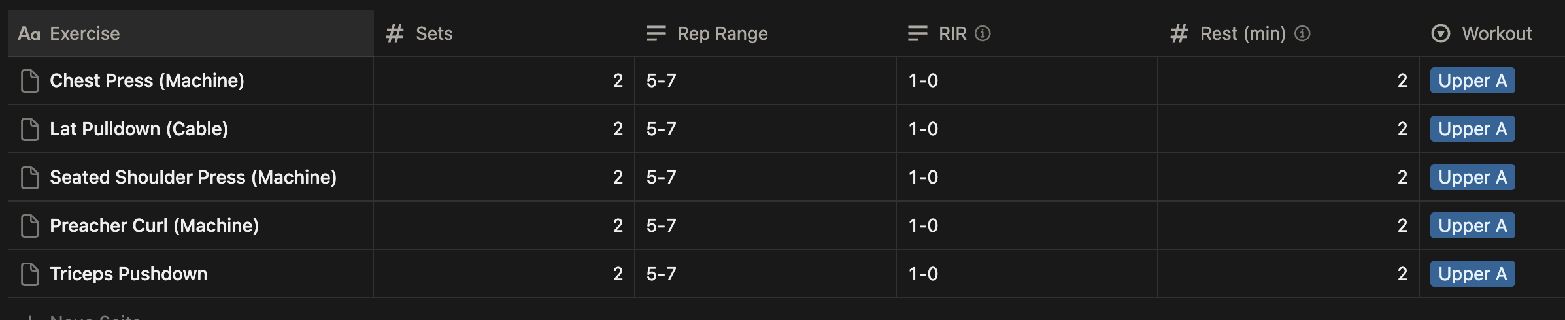This screenshot has height=320, width=1565.
Task: Open the Sets column header menu
Action: (434, 33)
